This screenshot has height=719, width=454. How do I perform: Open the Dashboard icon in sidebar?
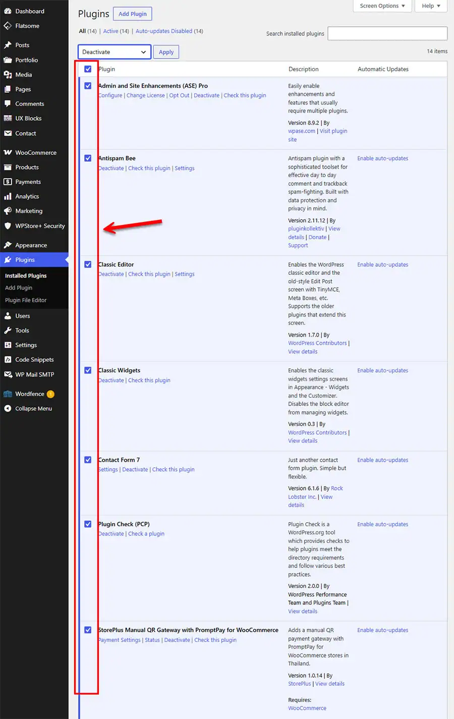[x=8, y=11]
